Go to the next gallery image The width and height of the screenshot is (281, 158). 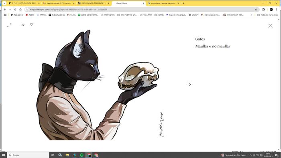(x=189, y=84)
